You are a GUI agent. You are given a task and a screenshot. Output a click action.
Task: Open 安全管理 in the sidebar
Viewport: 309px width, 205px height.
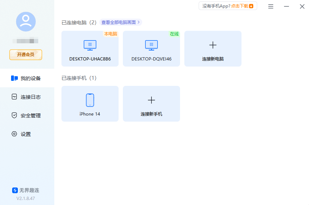(27, 116)
